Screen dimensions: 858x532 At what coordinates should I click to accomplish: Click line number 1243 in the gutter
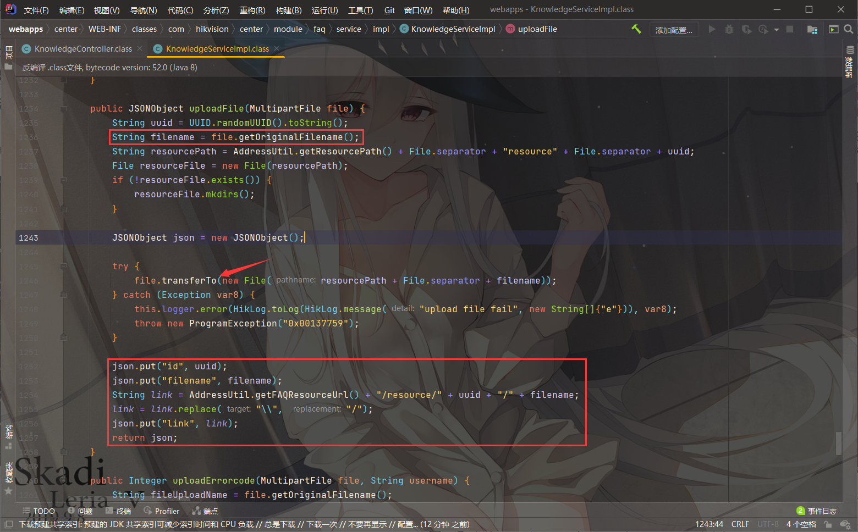click(x=29, y=238)
